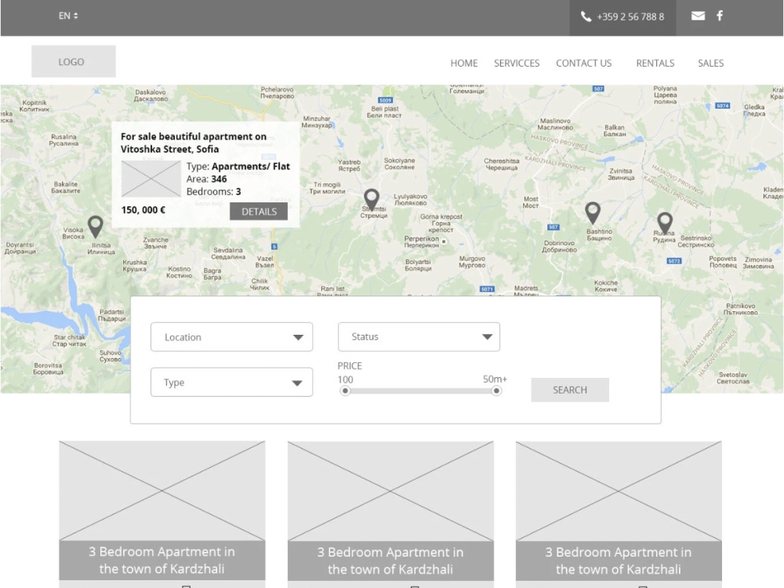
Task: Expand the Status dropdown
Action: tap(419, 336)
